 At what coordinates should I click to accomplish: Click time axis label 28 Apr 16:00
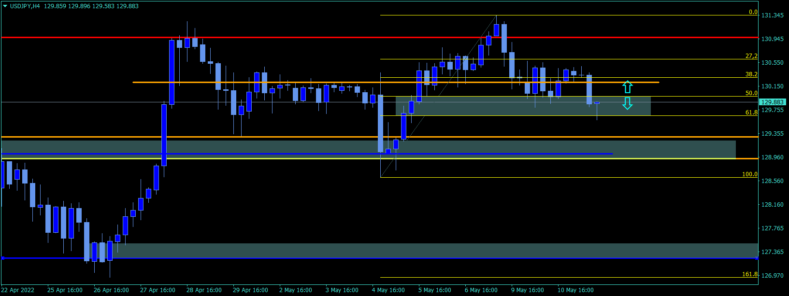pos(204,290)
